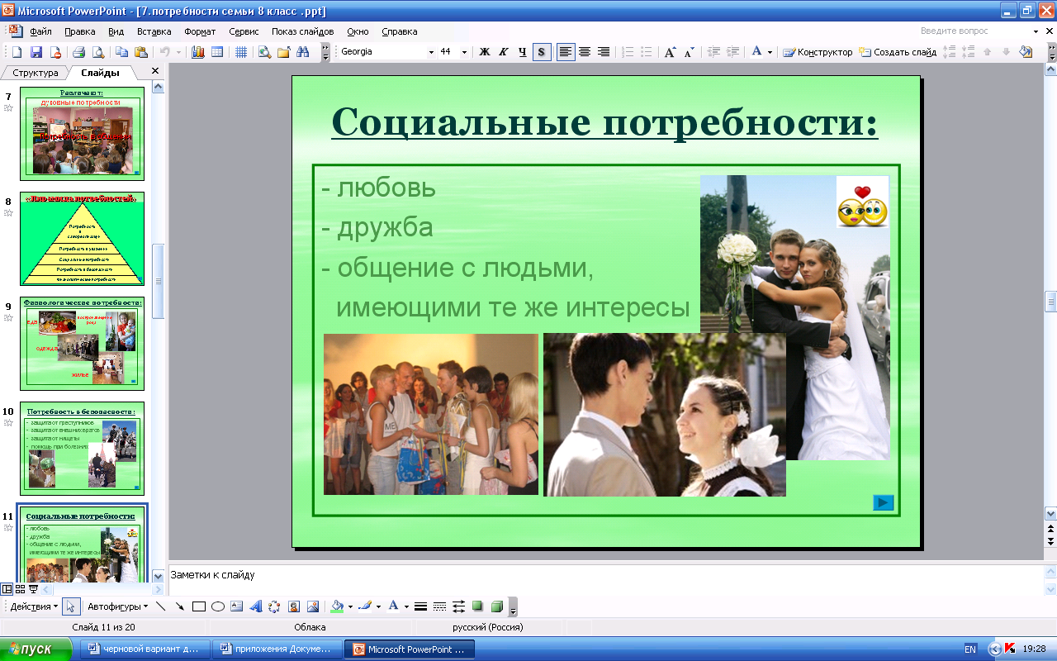
Task: Click the Increase Font Size icon
Action: (x=671, y=52)
